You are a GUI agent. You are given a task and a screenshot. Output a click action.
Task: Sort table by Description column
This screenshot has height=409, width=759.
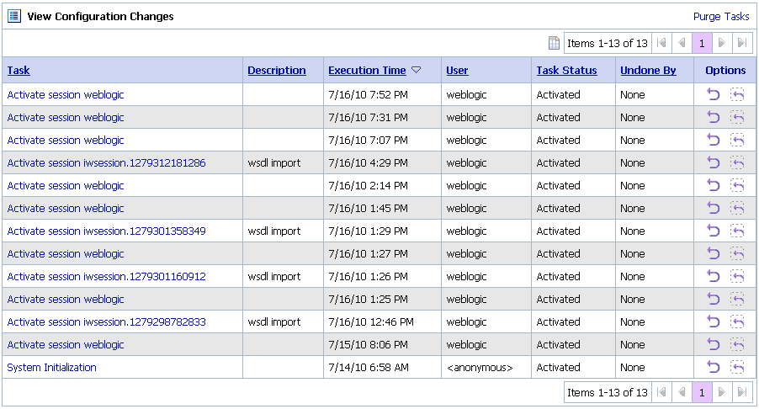tap(277, 70)
